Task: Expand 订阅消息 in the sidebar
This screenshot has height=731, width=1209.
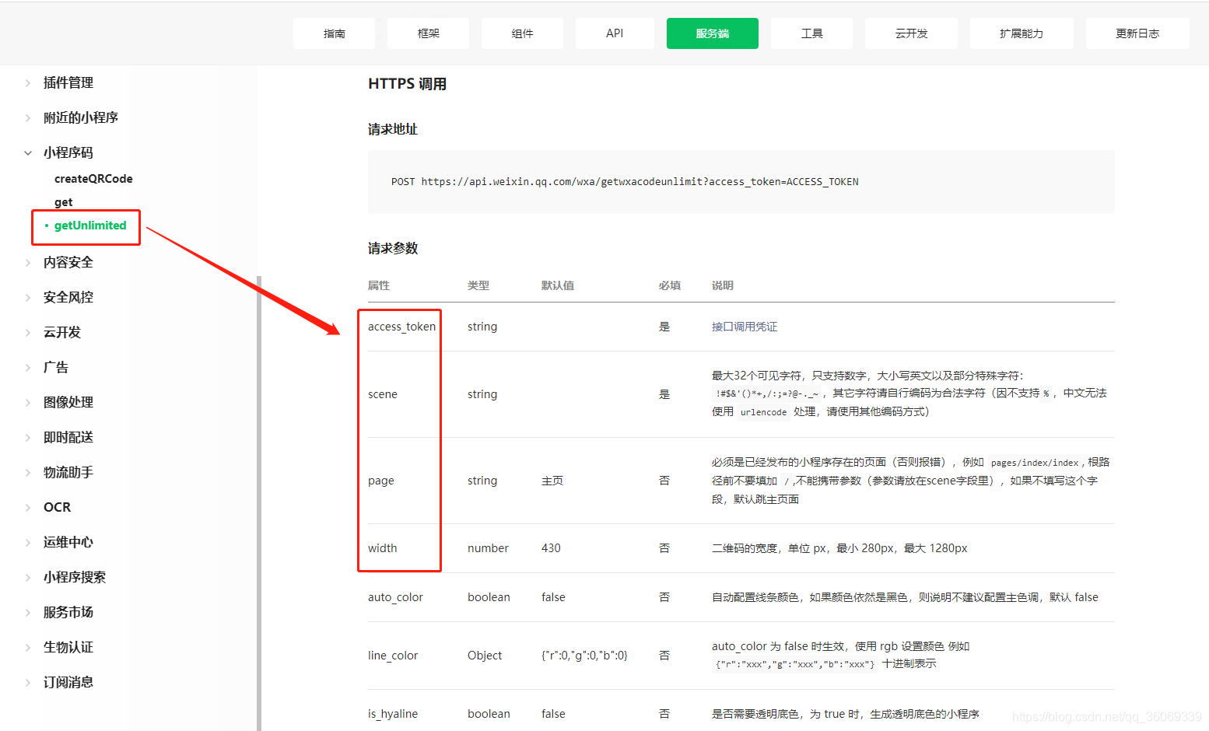Action: (x=68, y=682)
